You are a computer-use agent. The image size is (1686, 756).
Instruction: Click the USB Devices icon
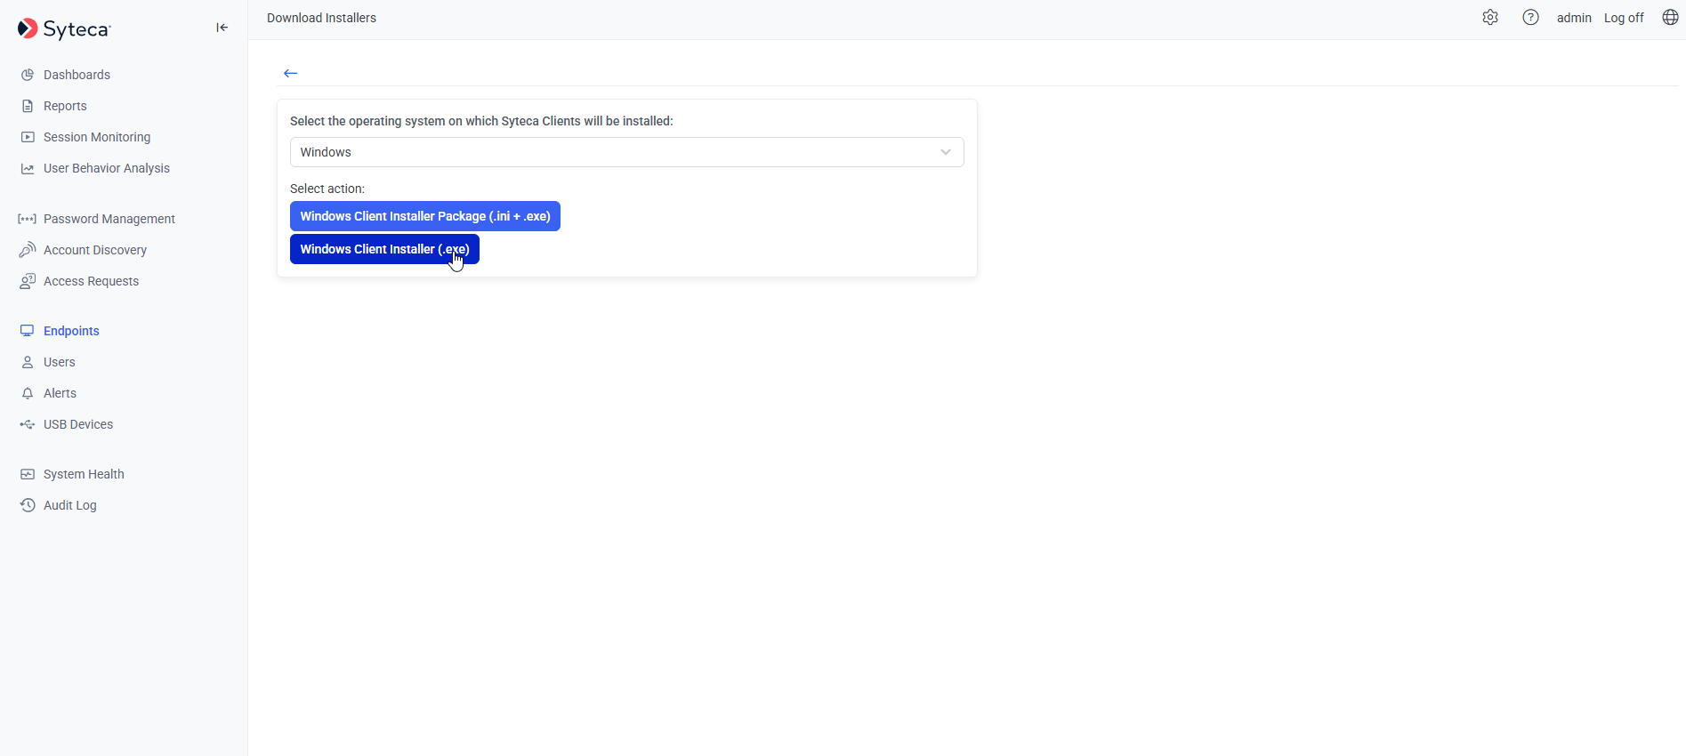click(x=28, y=424)
